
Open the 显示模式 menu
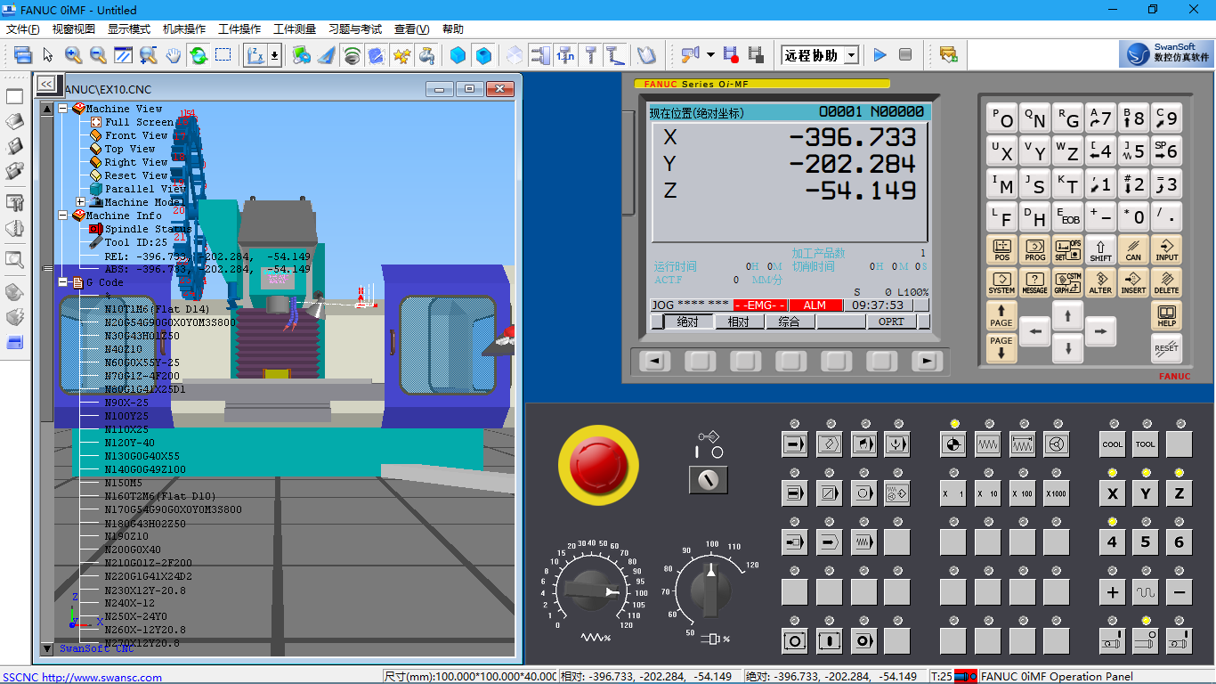[129, 29]
